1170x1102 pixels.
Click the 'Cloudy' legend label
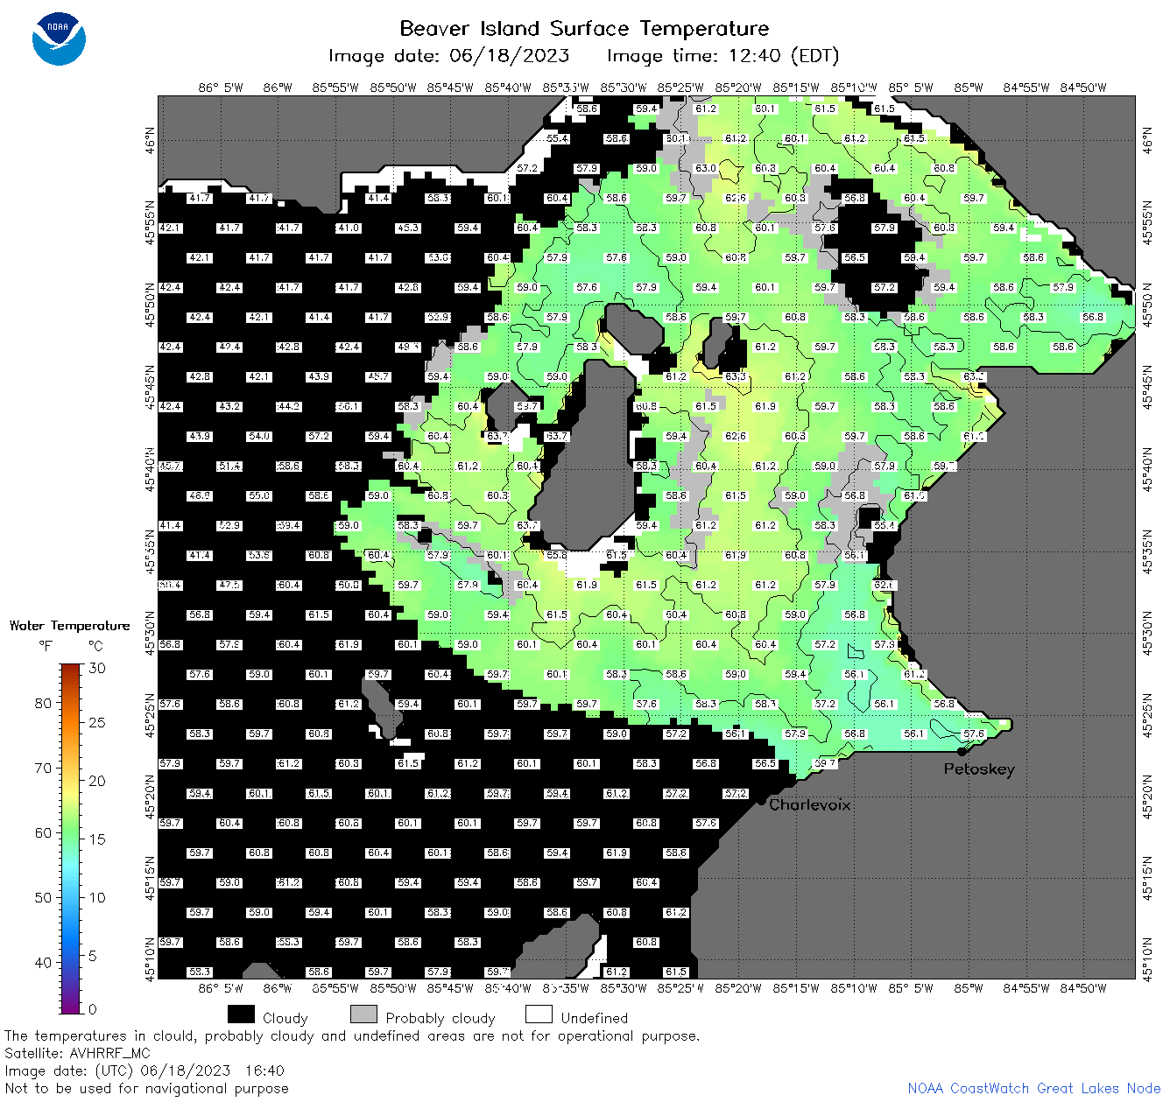pyautogui.click(x=285, y=1018)
